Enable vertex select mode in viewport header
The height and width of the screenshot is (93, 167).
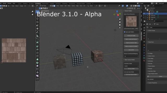pyautogui.click(x=51, y=6)
